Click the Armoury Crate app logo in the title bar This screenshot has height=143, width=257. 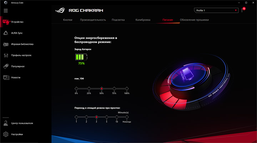tap(6, 2)
